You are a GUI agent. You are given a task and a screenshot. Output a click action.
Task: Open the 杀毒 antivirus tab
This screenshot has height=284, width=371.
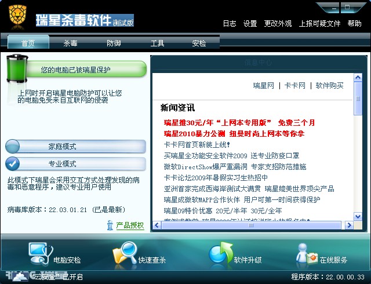(x=70, y=43)
